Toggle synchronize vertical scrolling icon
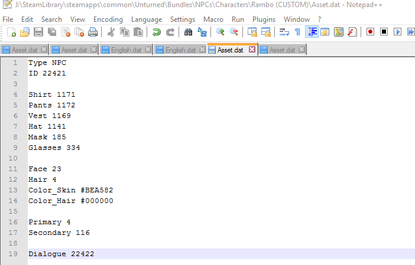 (x=252, y=32)
